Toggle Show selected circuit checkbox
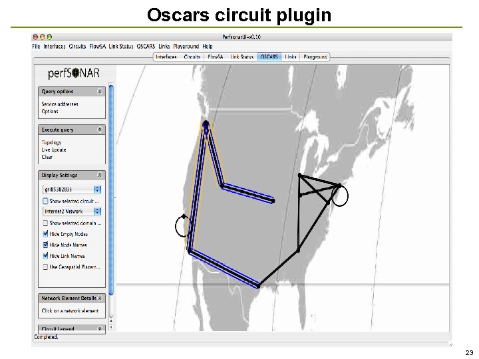479x359 pixels. [45, 201]
